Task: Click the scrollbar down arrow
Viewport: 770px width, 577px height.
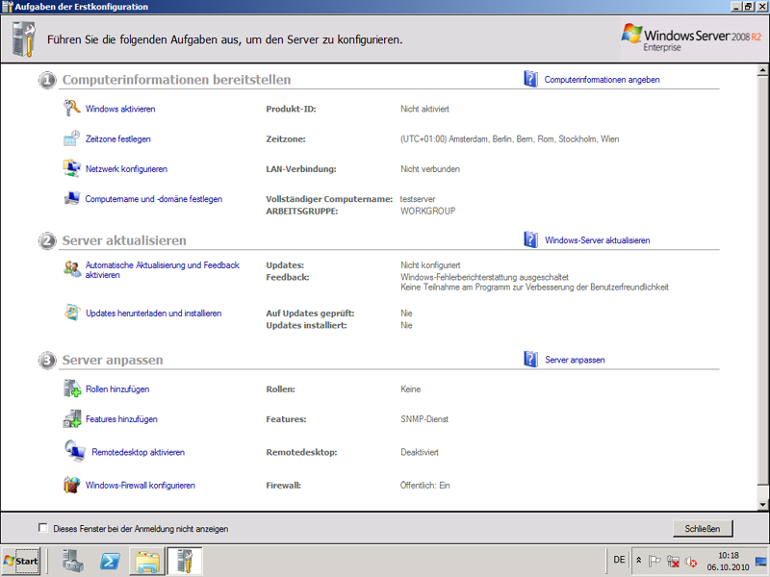Action: pos(762,504)
